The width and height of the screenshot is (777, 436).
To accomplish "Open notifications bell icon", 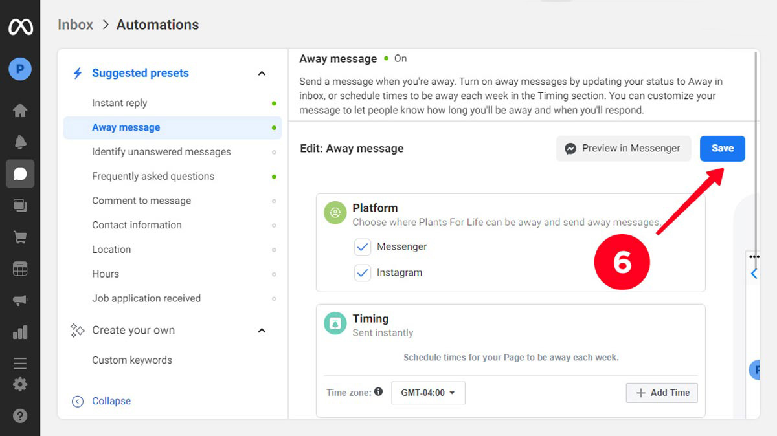I will coord(20,142).
